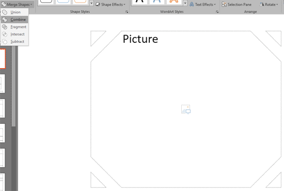Apply the blue outline shape style

63,2
